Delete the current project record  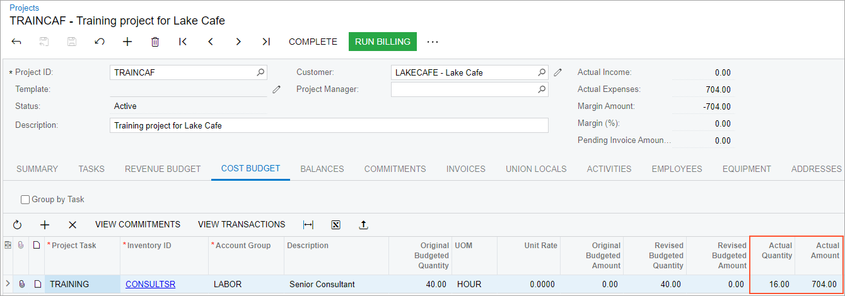[155, 42]
